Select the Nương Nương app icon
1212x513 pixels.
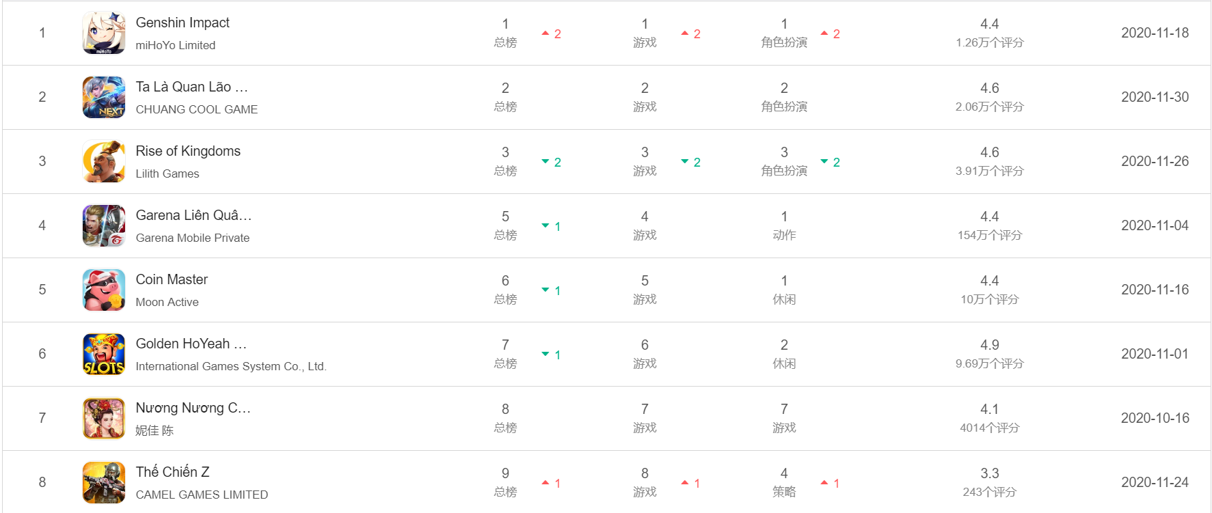click(104, 418)
